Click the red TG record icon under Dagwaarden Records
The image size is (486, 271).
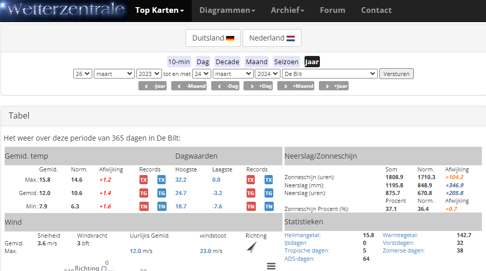251,193
